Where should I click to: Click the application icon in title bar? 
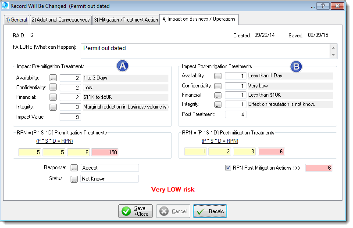click(6, 6)
